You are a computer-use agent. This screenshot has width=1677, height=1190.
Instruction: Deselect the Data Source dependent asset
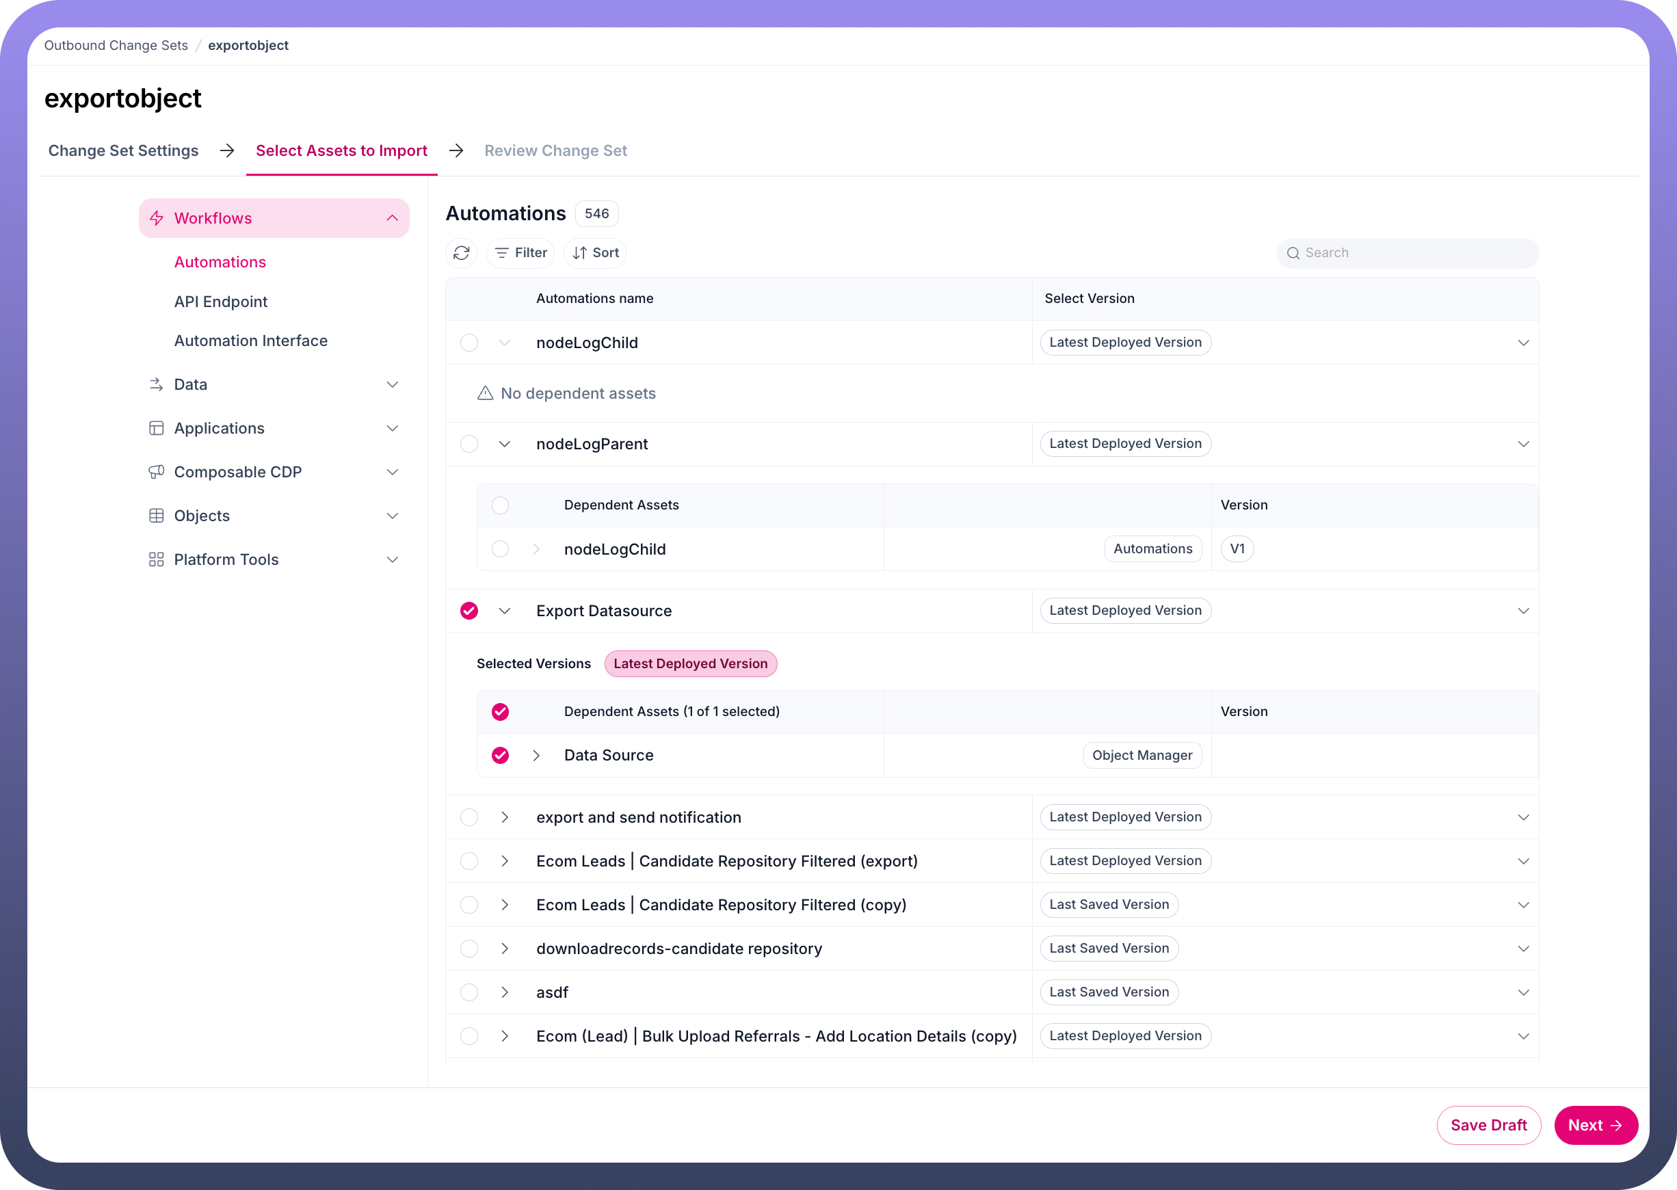(501, 756)
